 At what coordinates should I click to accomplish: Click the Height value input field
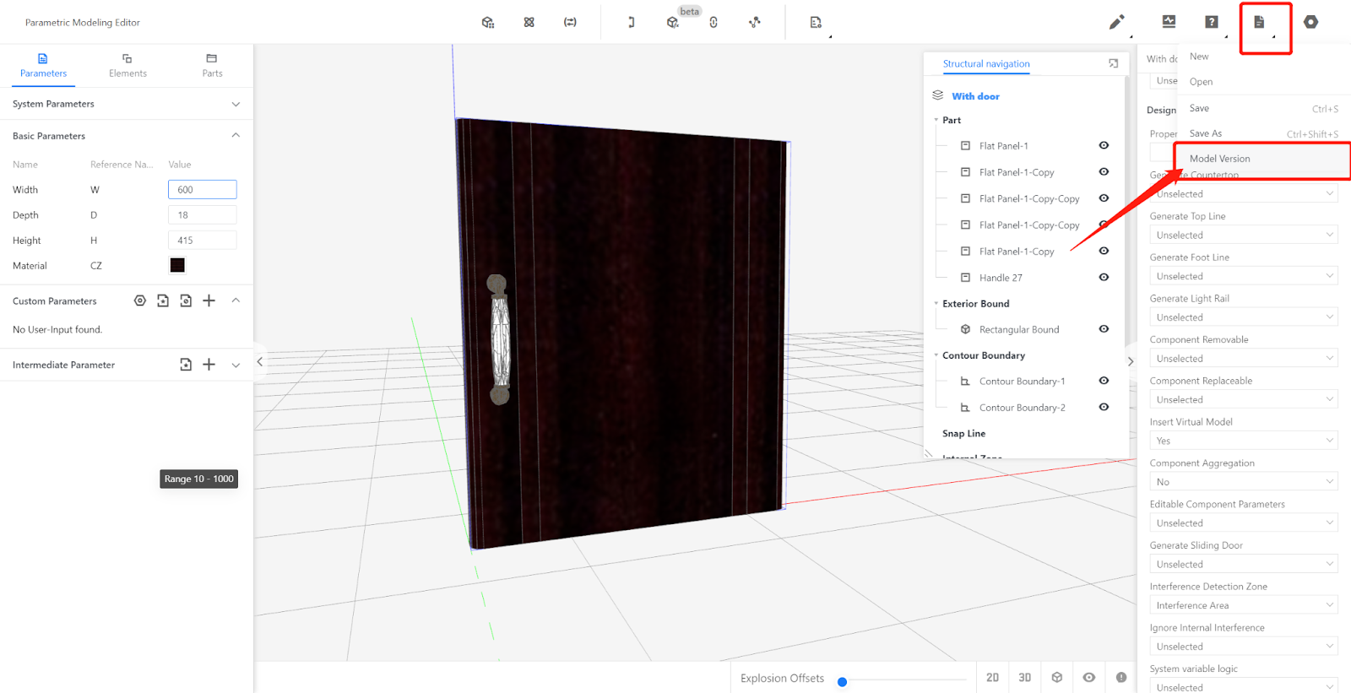[202, 241]
